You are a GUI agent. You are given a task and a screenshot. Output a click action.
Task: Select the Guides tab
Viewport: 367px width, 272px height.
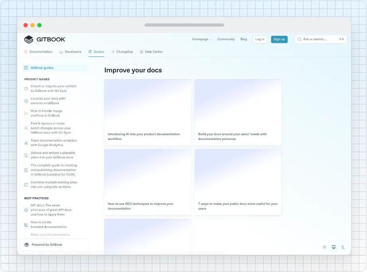[96, 52]
